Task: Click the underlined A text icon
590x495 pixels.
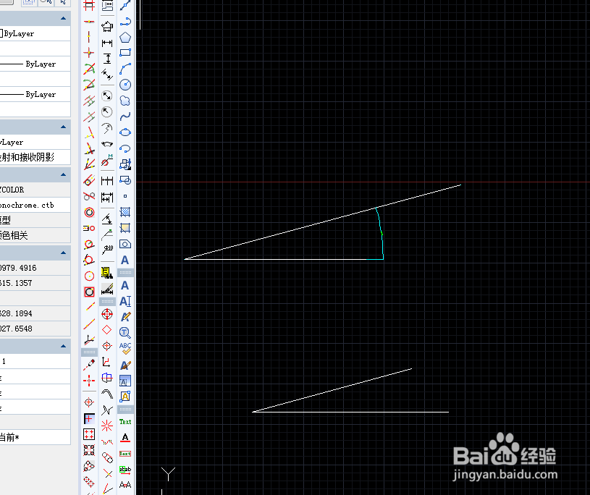Action: pyautogui.click(x=125, y=438)
